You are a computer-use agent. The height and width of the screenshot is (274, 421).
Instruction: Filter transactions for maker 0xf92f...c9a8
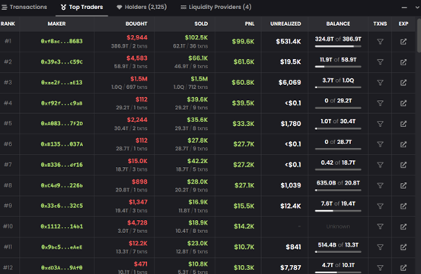point(380,103)
